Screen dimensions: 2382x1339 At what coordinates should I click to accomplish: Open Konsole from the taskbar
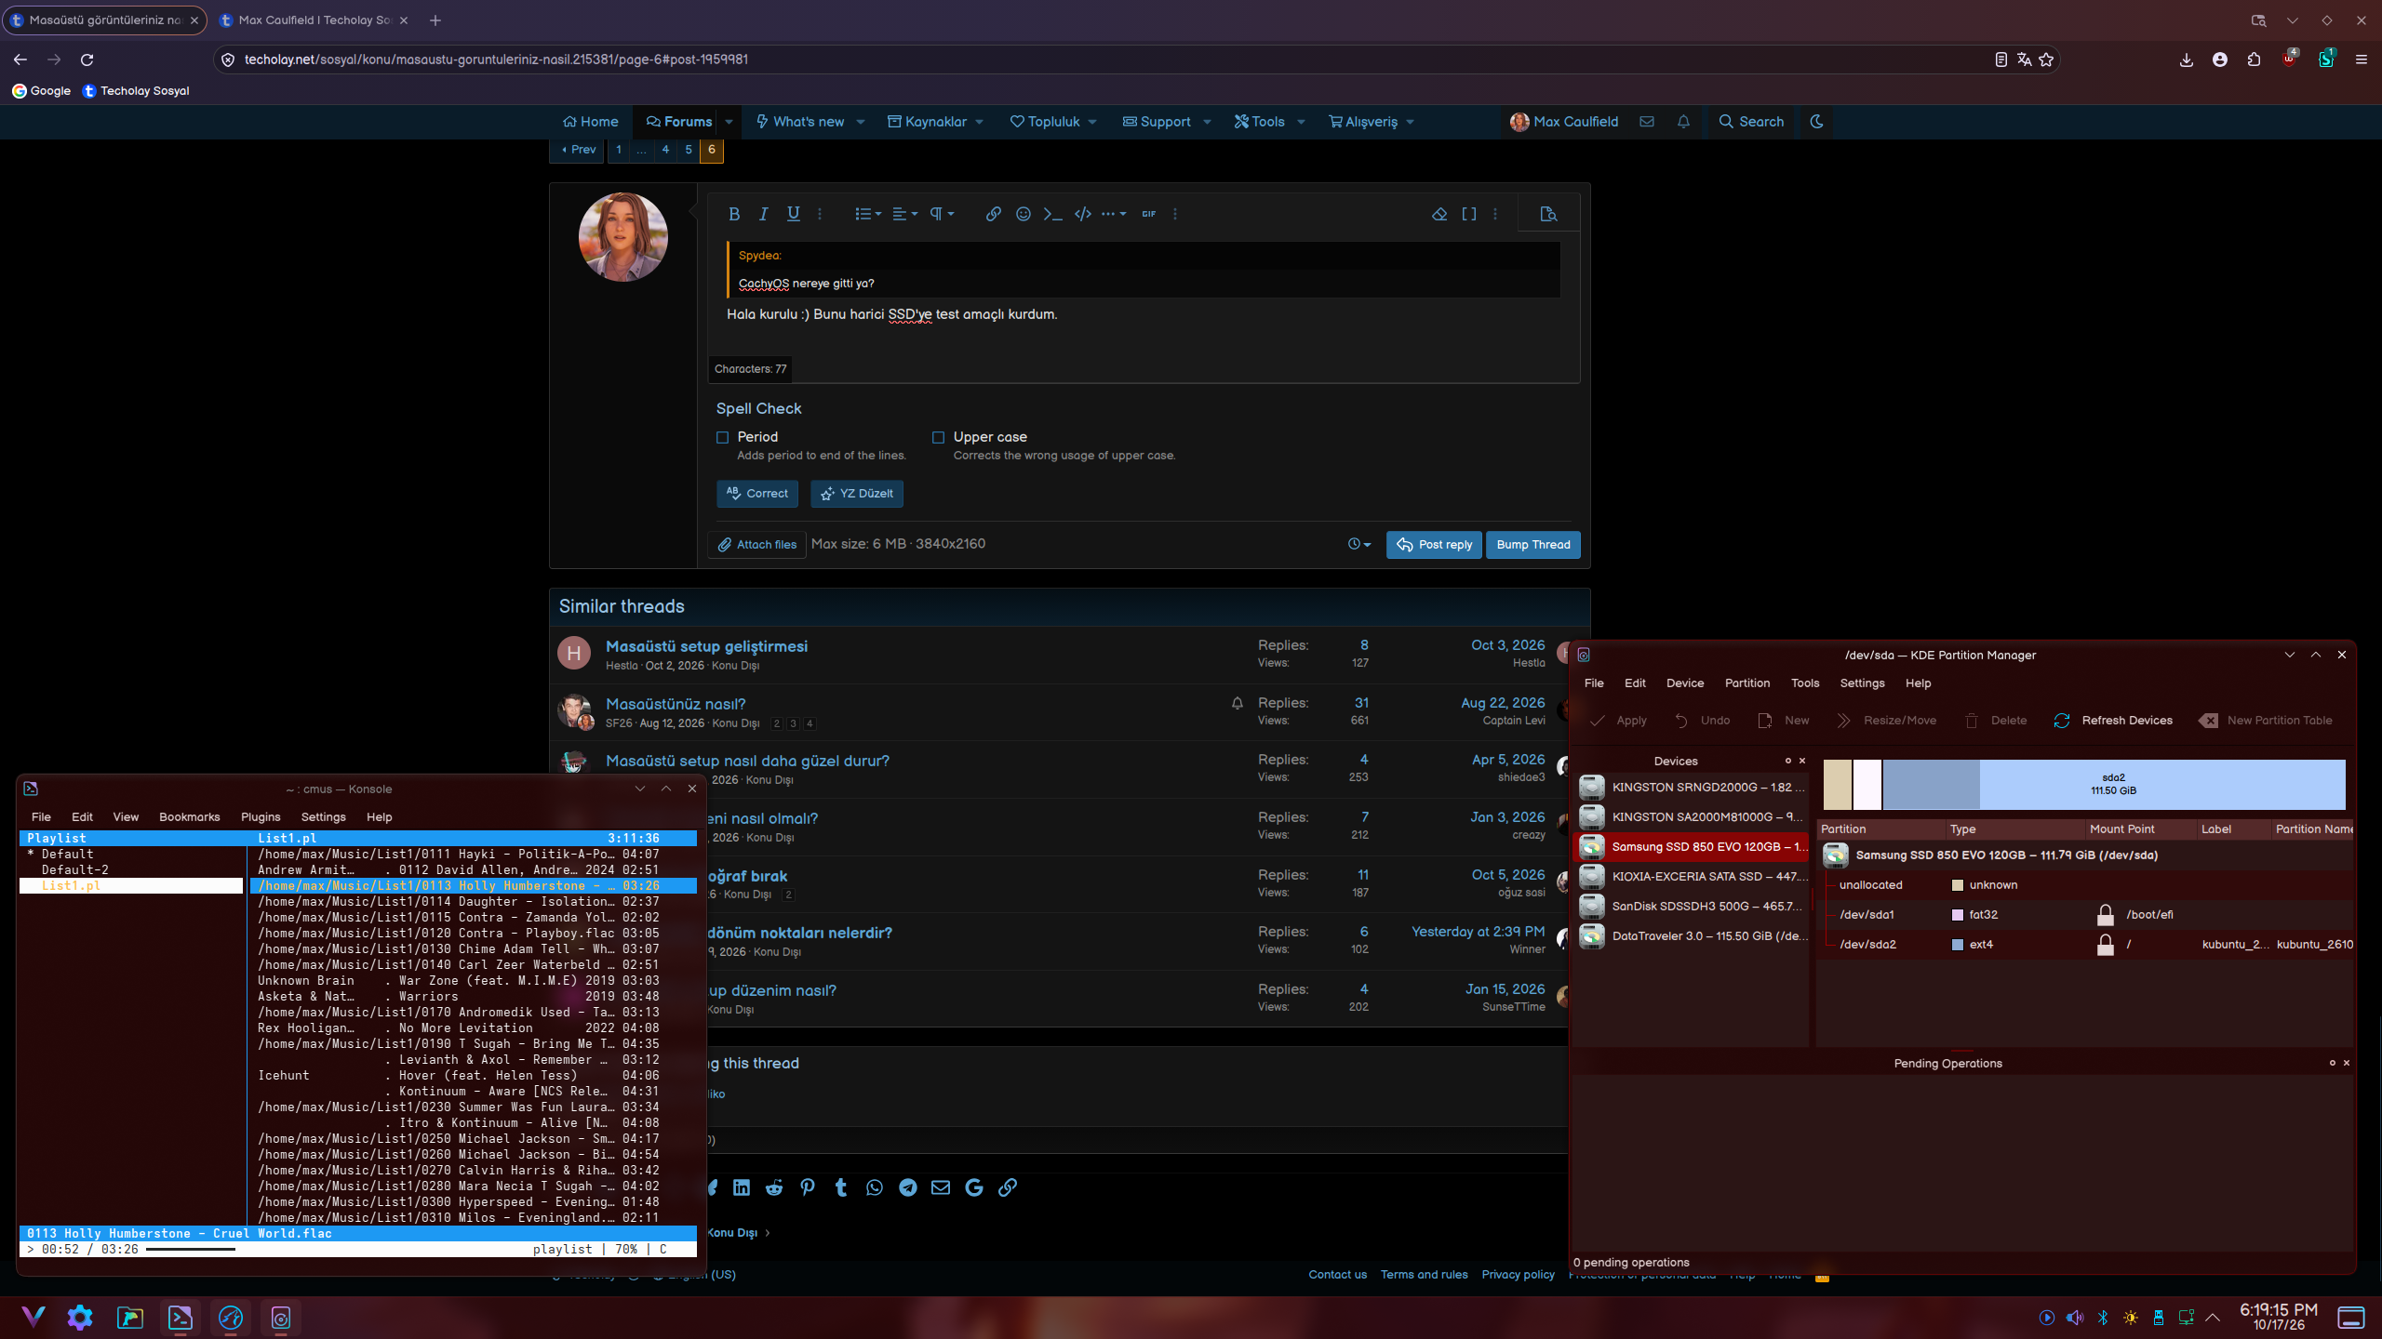click(180, 1318)
